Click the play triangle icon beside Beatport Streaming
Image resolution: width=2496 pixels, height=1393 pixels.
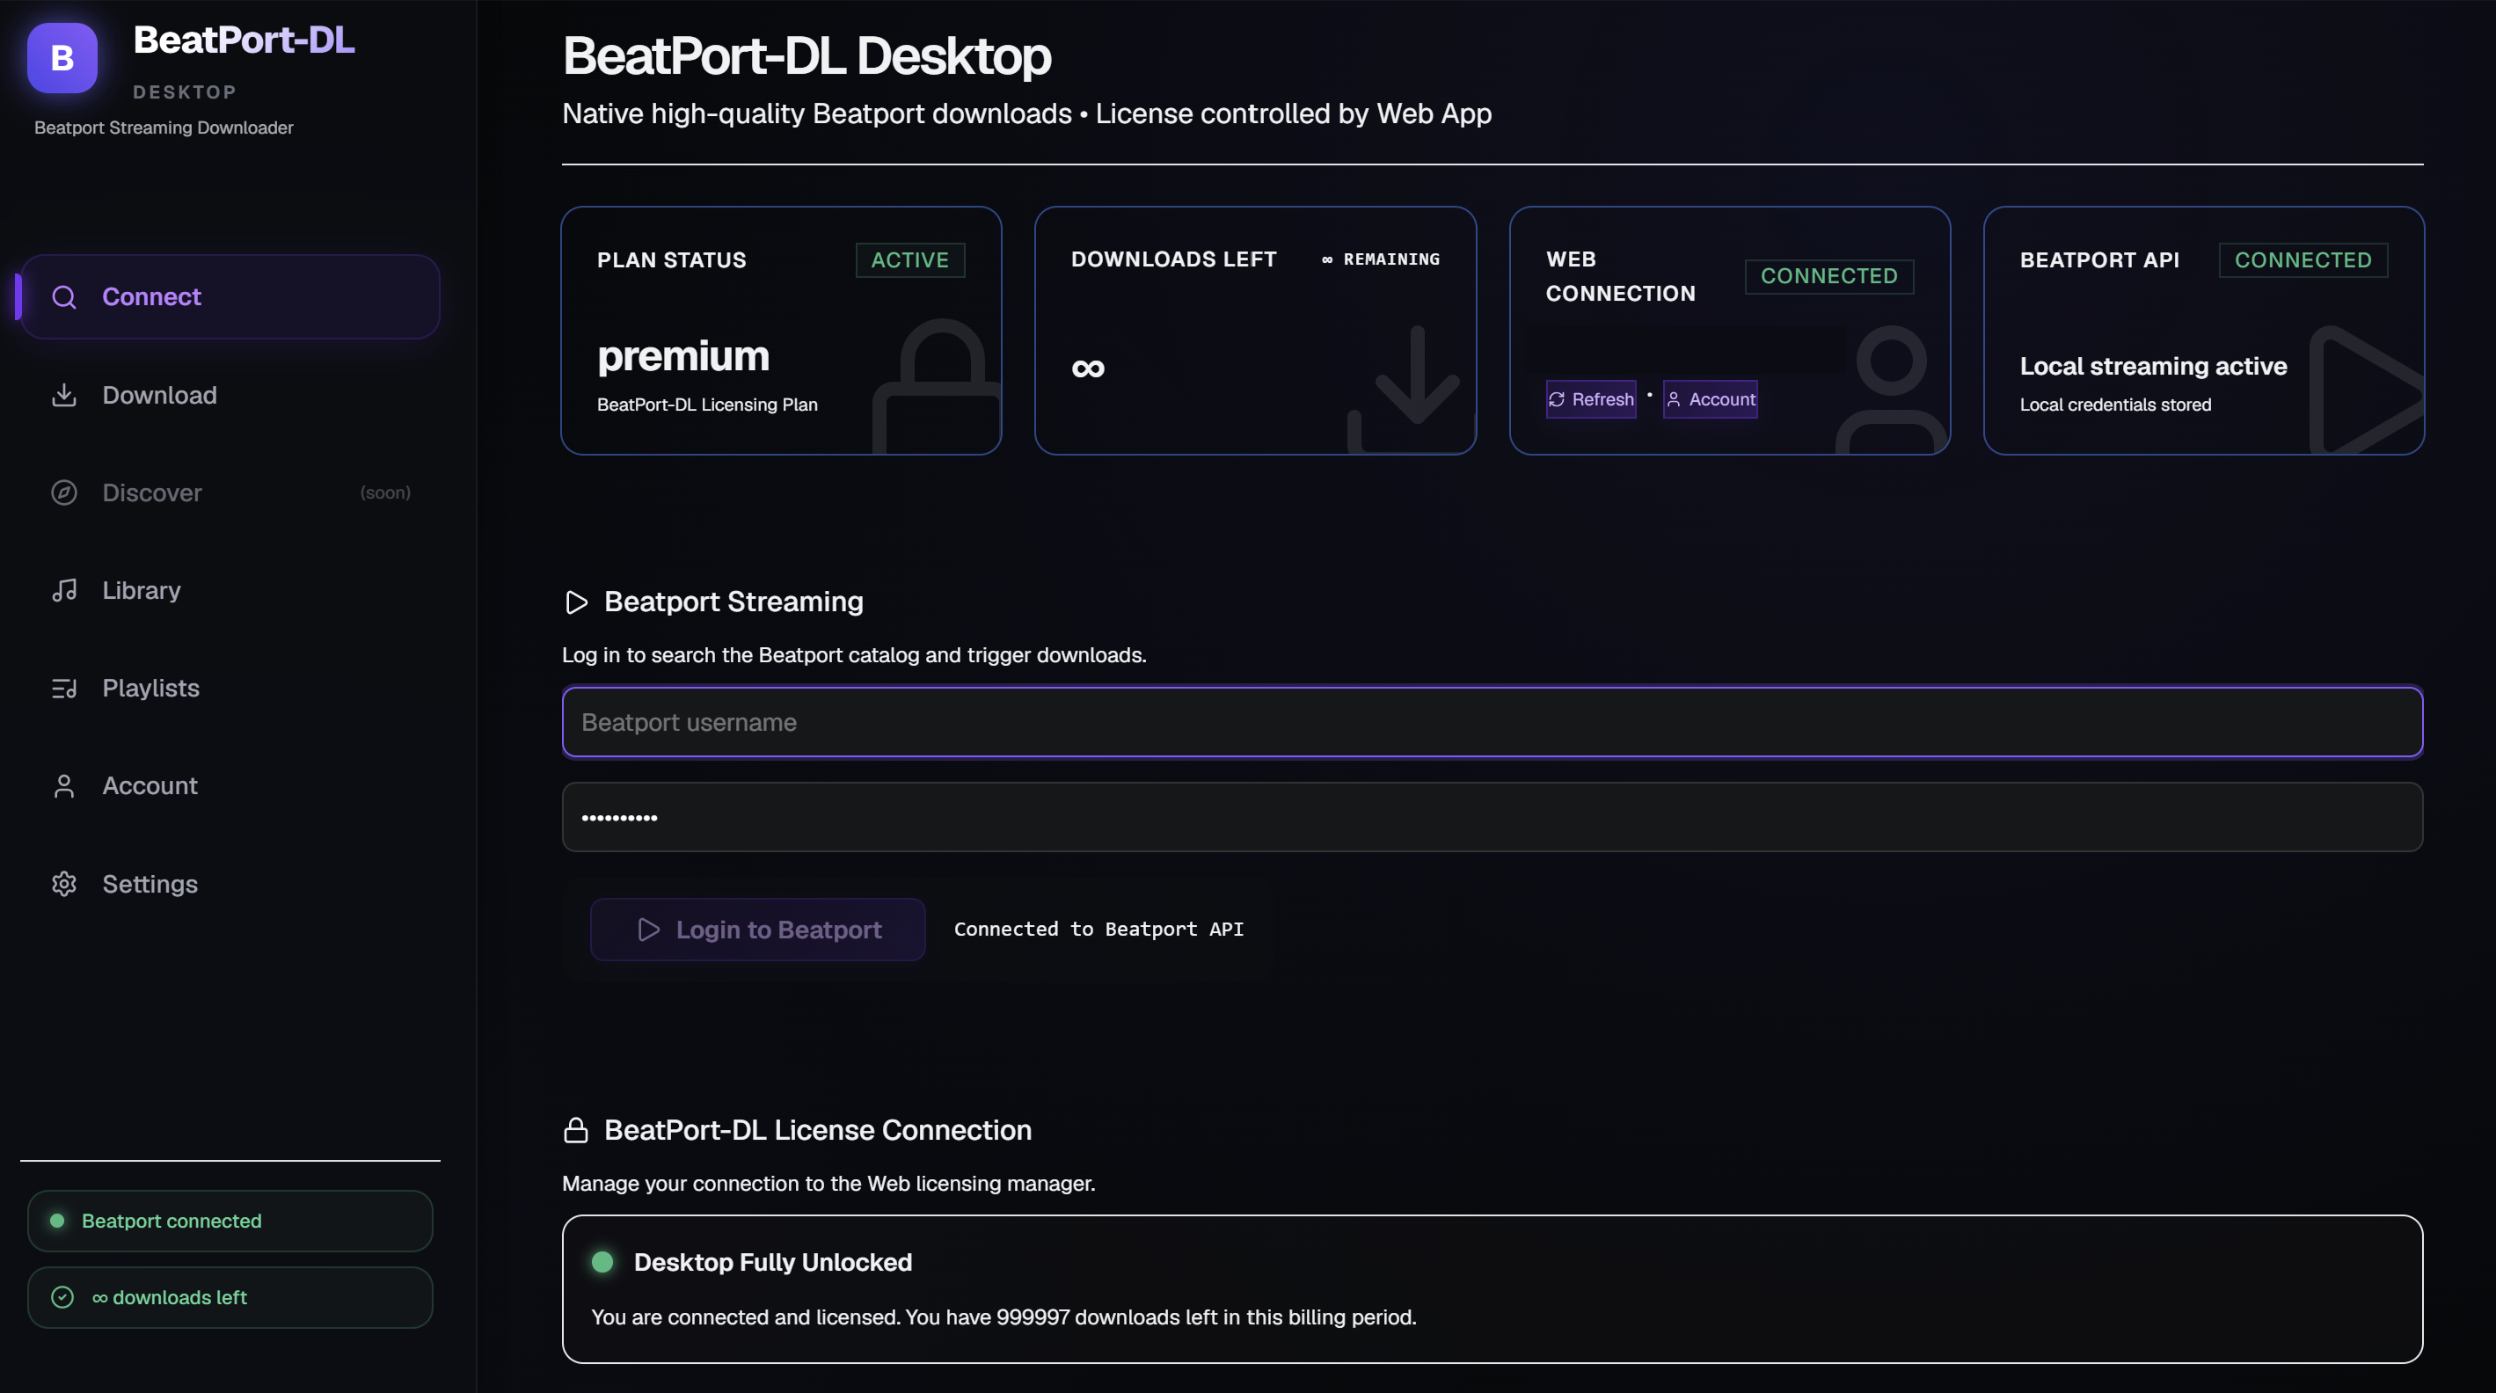577,602
